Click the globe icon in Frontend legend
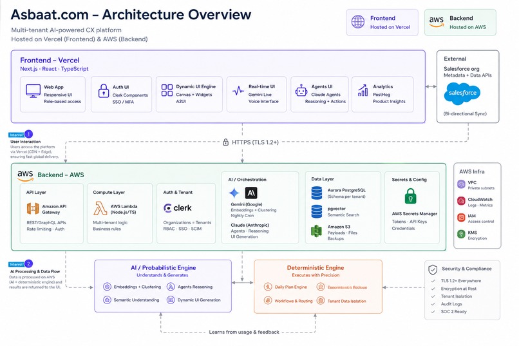 (358, 22)
